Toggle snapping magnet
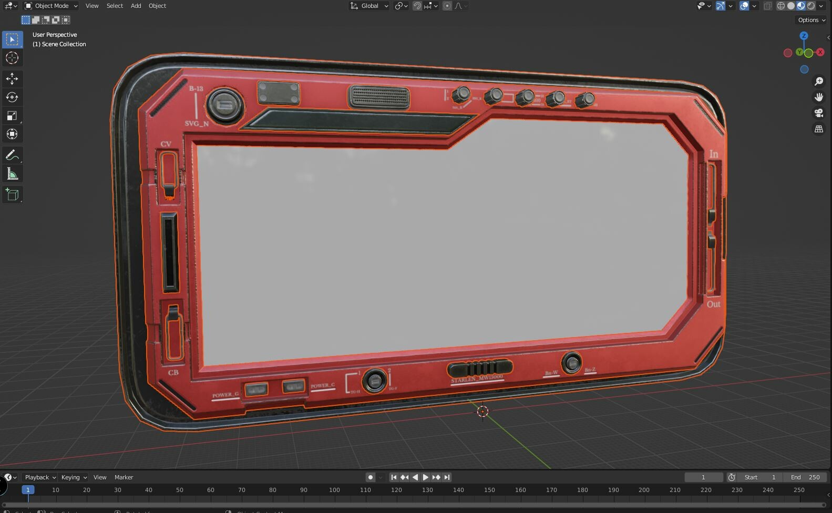 pos(417,6)
